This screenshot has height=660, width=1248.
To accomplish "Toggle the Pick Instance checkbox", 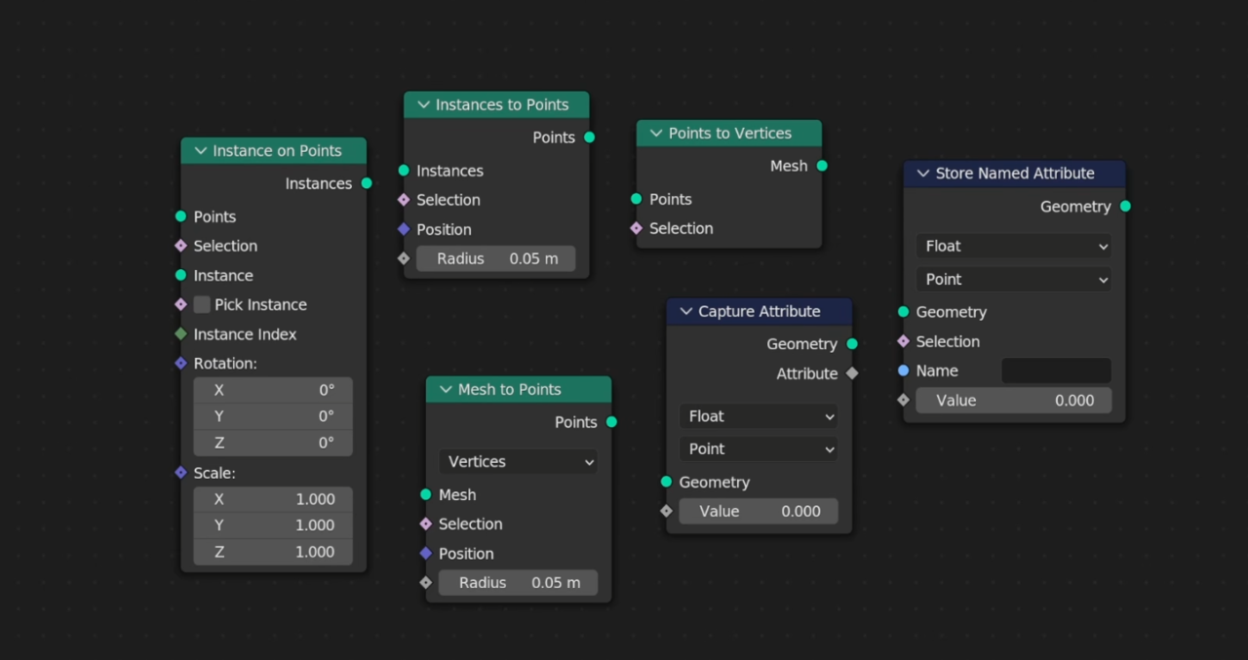I will coord(202,305).
